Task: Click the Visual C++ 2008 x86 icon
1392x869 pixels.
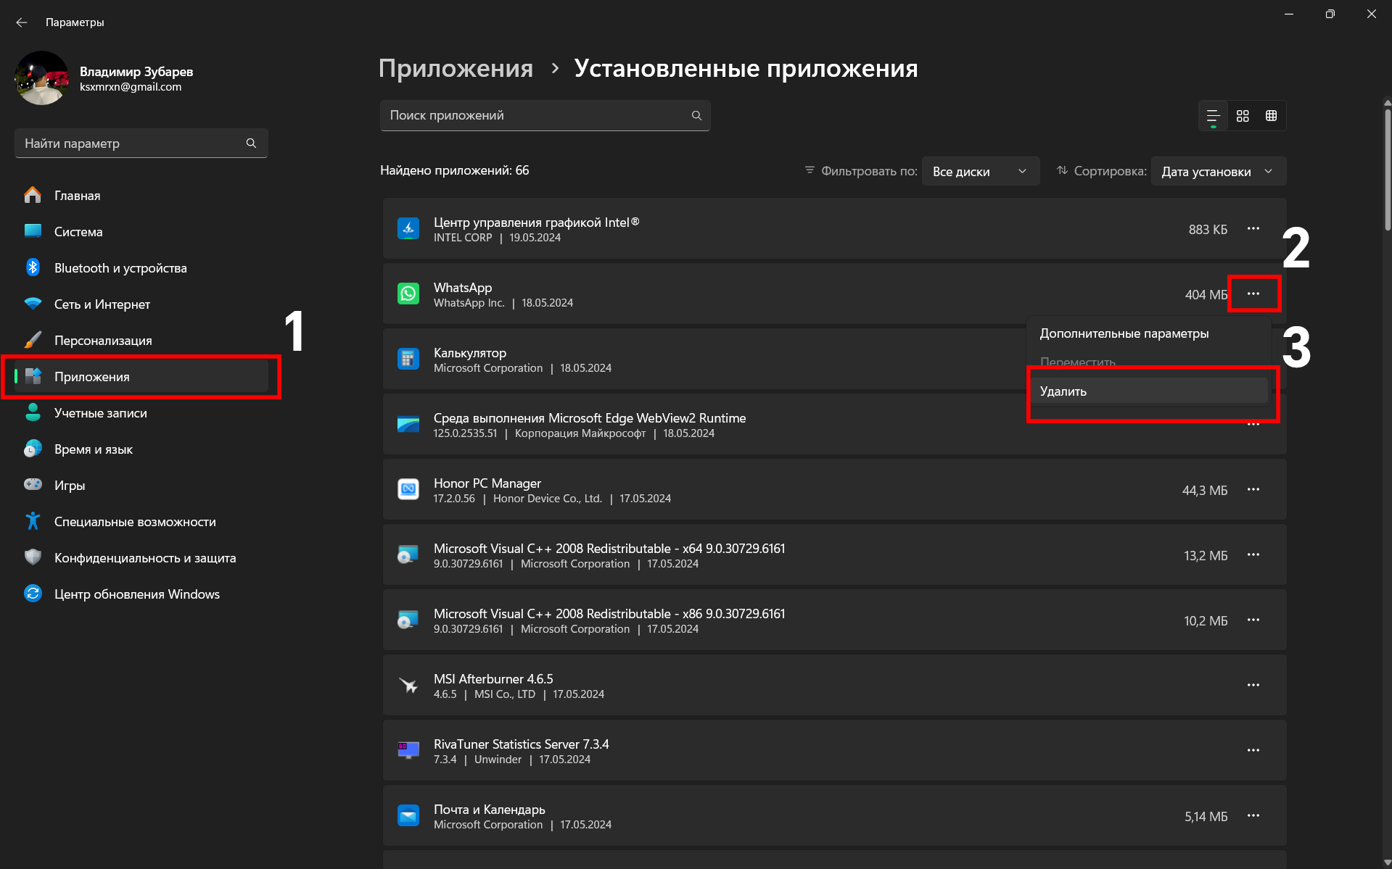Action: pos(408,620)
